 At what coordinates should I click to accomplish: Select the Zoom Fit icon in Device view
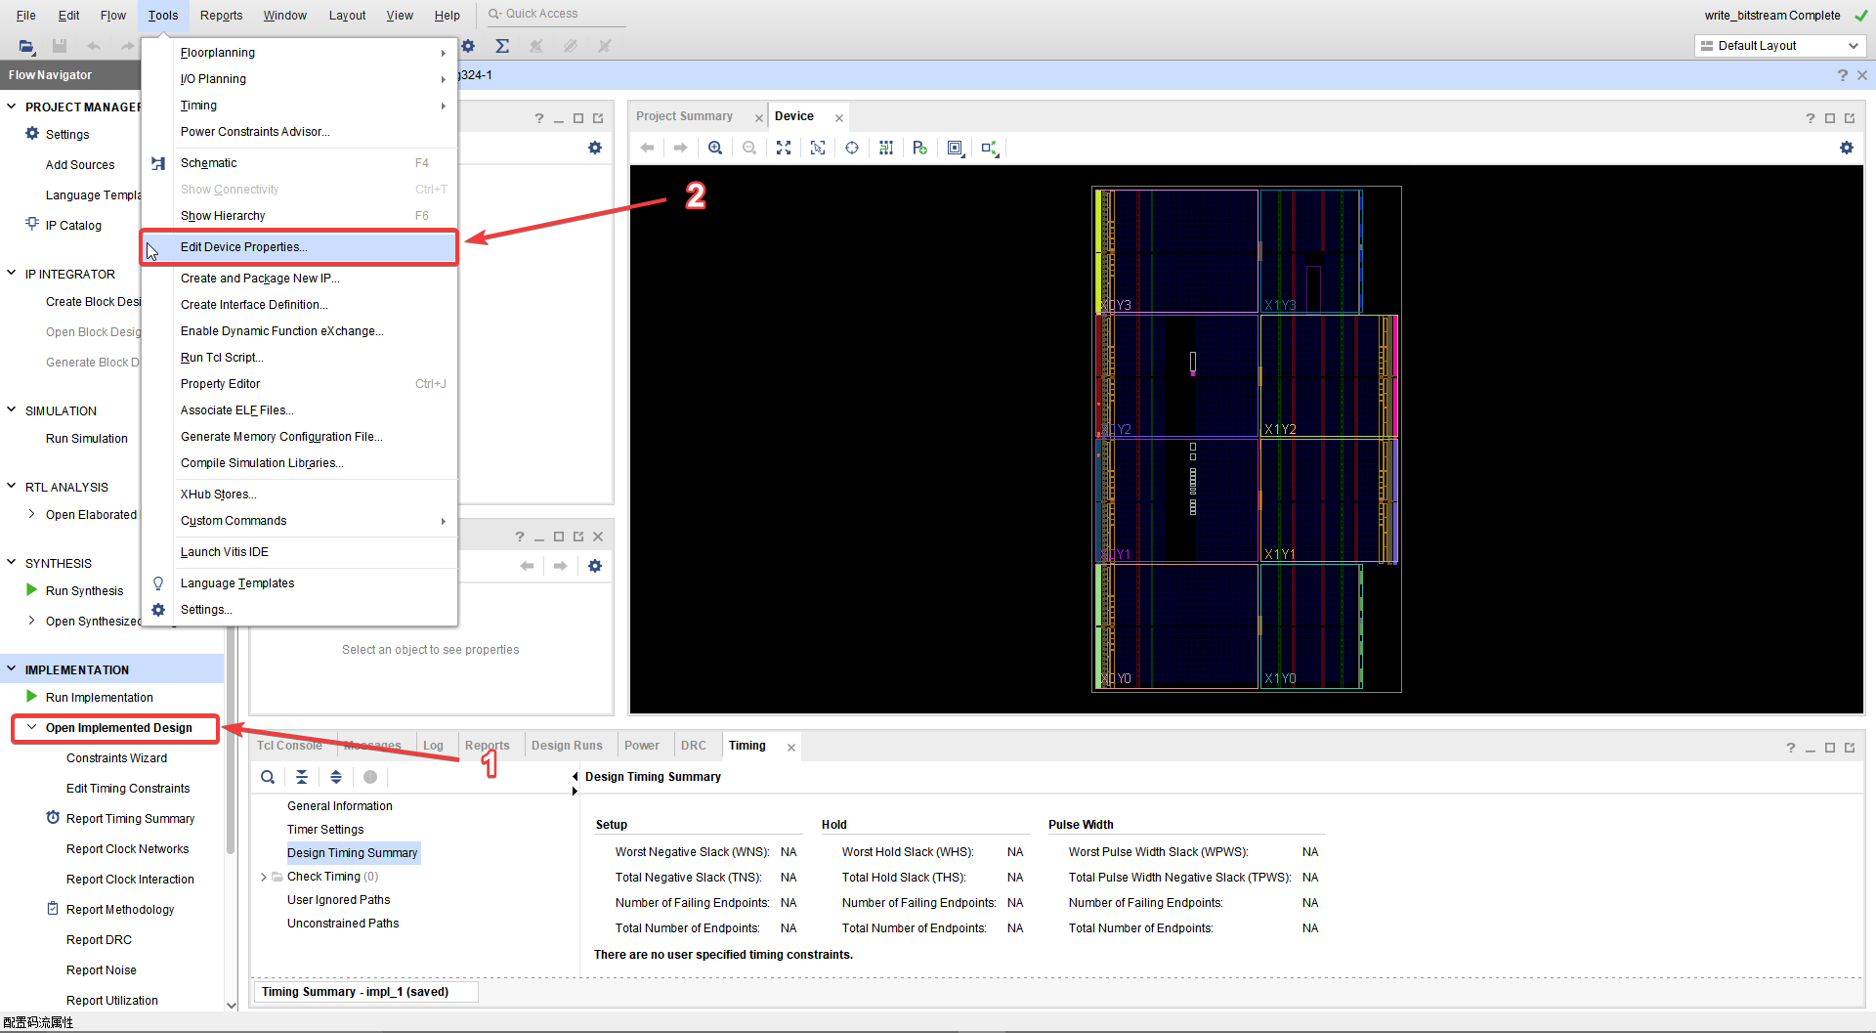783,148
